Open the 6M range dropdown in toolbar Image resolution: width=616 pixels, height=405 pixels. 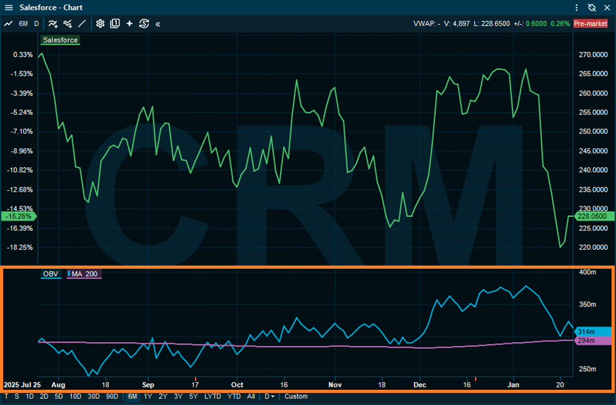23,23
